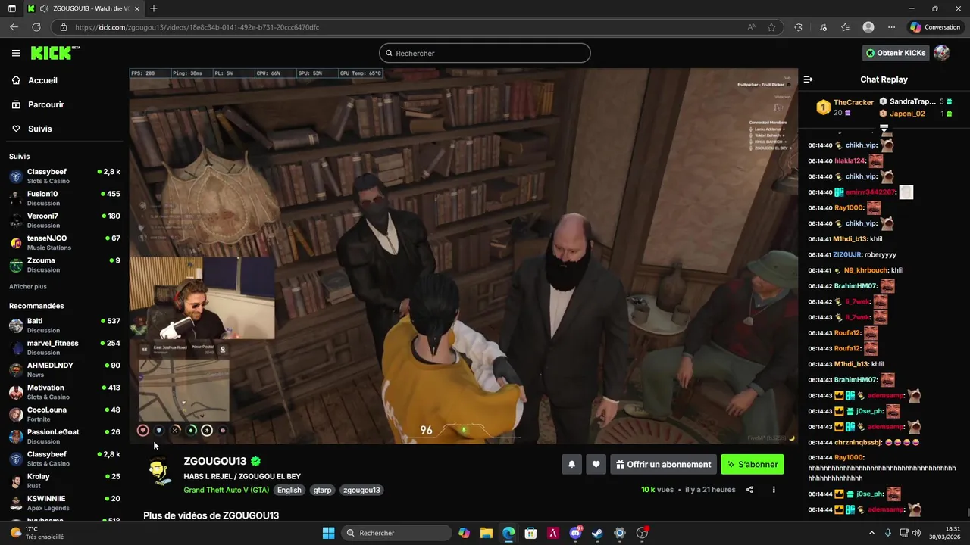Open Krolay recommended channel
The image size is (970, 545).
pyautogui.click(x=64, y=481)
